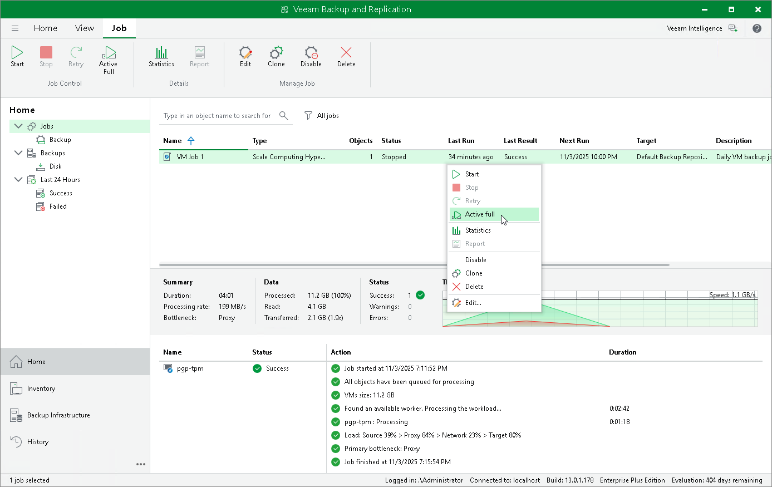Click the Last Result column header
772x487 pixels.
pos(520,141)
